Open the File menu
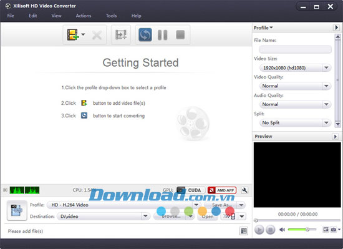 pos(11,16)
